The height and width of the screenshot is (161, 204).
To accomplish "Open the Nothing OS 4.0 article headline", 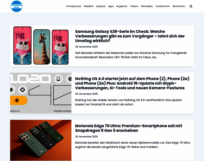I will [132, 83].
